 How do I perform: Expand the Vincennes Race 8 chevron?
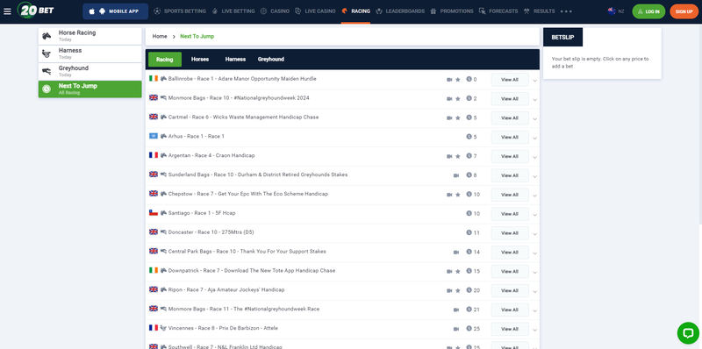pos(534,331)
